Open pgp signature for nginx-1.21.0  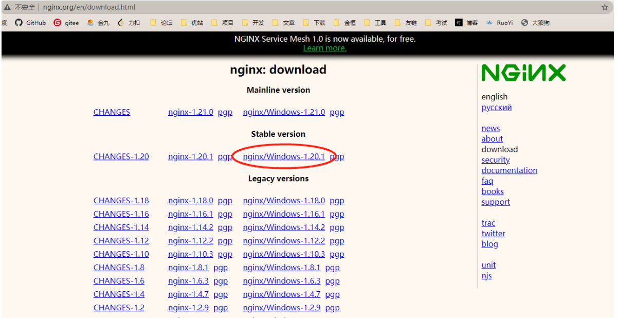pos(225,112)
